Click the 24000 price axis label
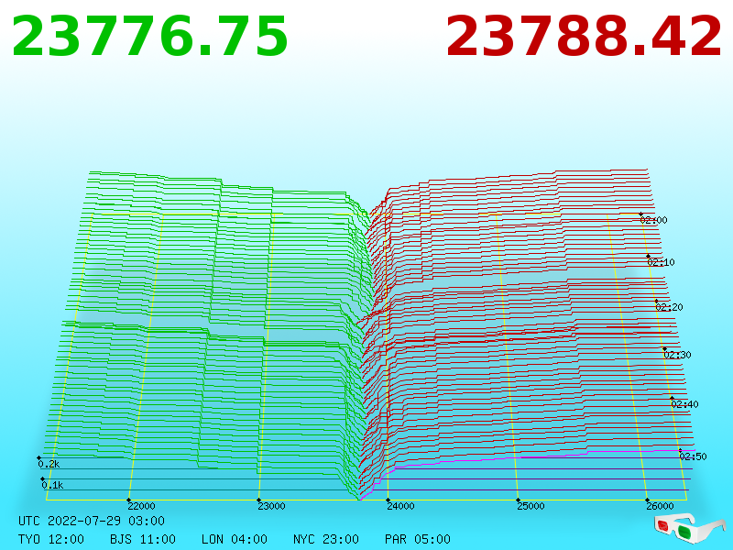This screenshot has width=733, height=550. click(400, 506)
